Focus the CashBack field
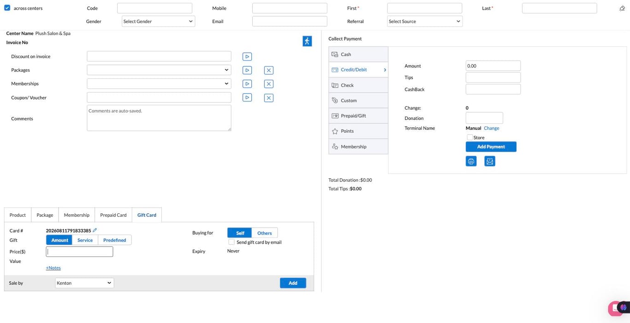This screenshot has height=323, width=630. (493, 89)
